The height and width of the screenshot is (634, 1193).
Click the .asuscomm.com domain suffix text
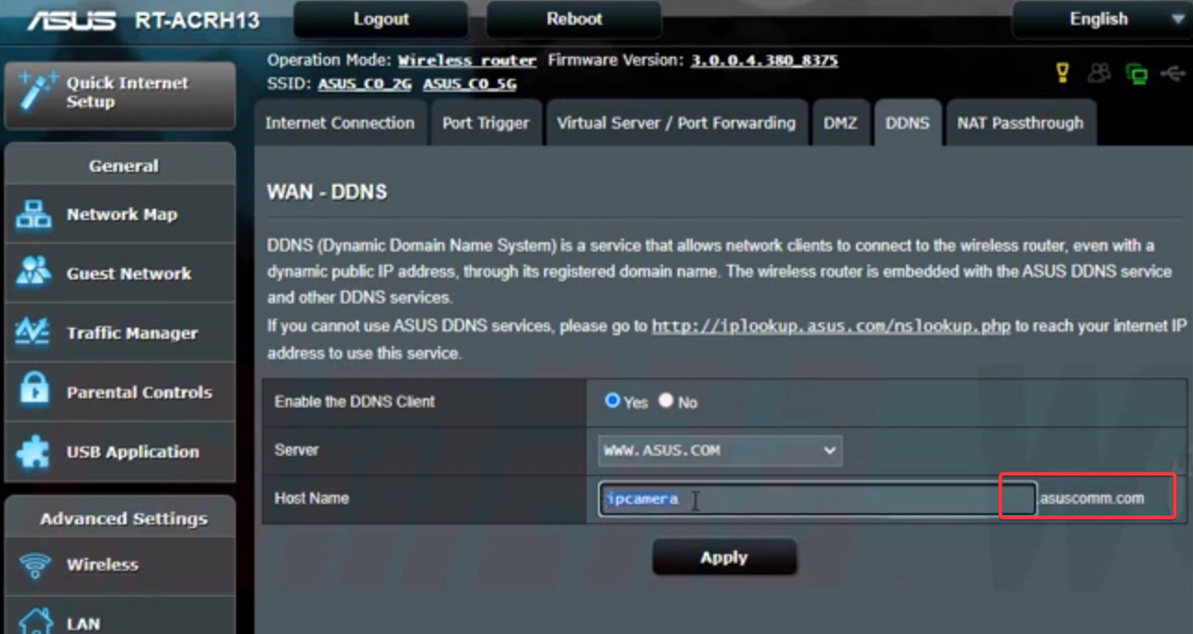[1091, 498]
